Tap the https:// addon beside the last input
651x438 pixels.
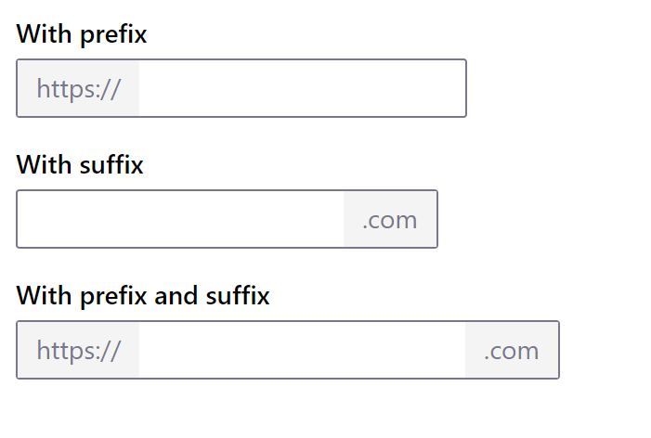click(79, 351)
